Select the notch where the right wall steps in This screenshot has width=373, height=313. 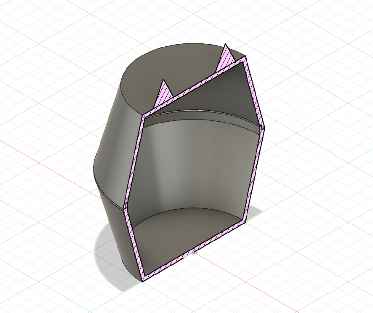coord(262,128)
